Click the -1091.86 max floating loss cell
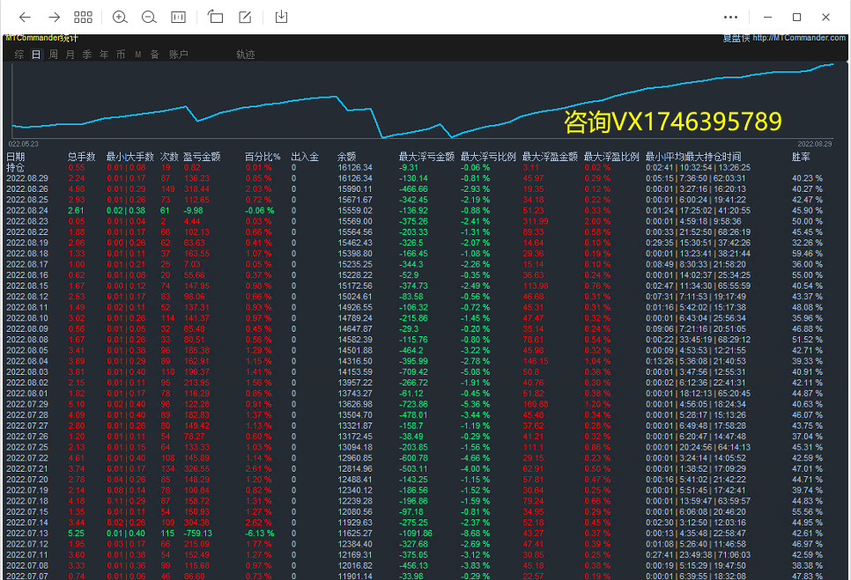The image size is (851, 580). 416,533
